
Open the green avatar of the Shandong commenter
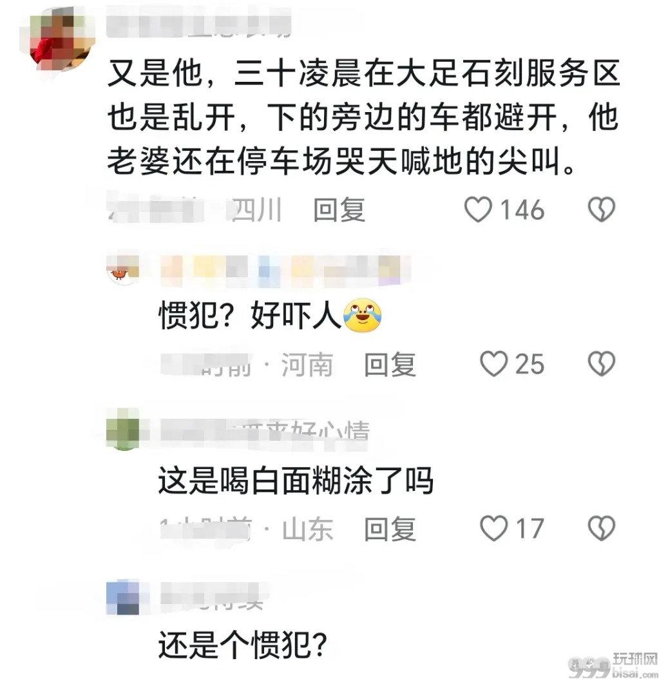click(123, 430)
